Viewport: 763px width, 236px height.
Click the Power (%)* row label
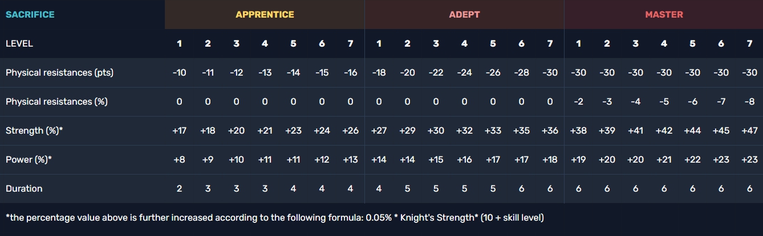pos(29,160)
